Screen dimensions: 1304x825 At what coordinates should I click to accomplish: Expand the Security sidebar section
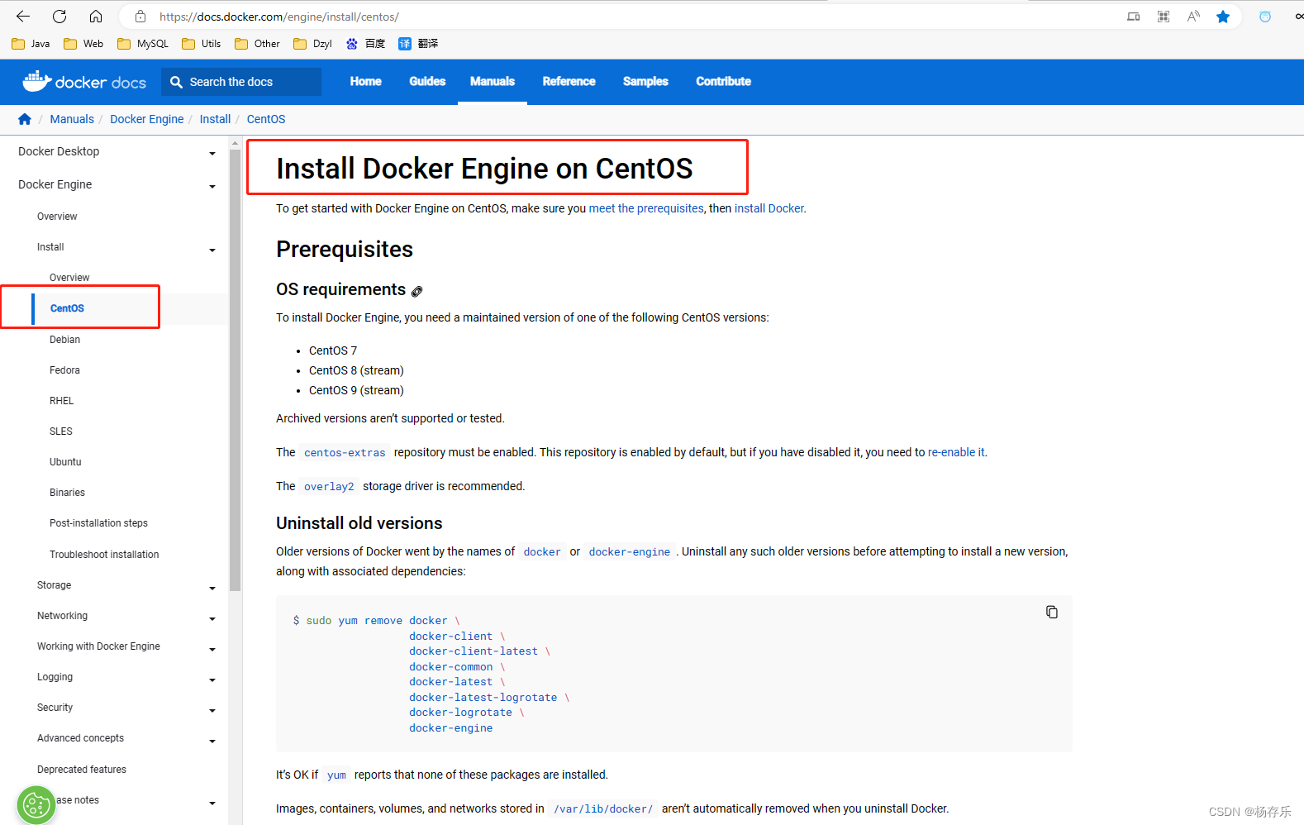[x=212, y=710]
